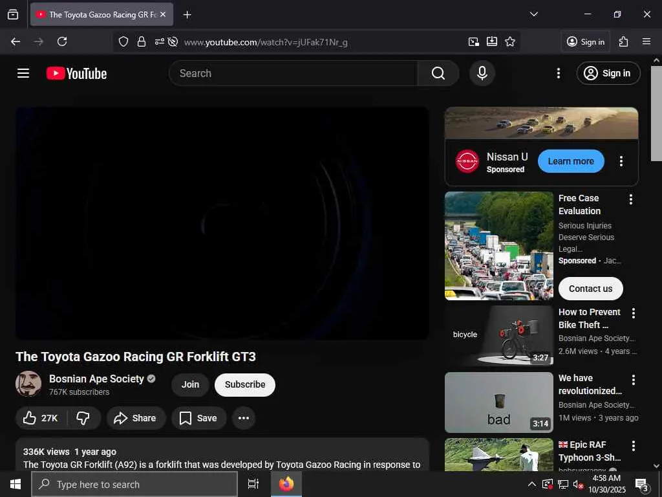Click the YouTube Sign in button

pyautogui.click(x=608, y=73)
